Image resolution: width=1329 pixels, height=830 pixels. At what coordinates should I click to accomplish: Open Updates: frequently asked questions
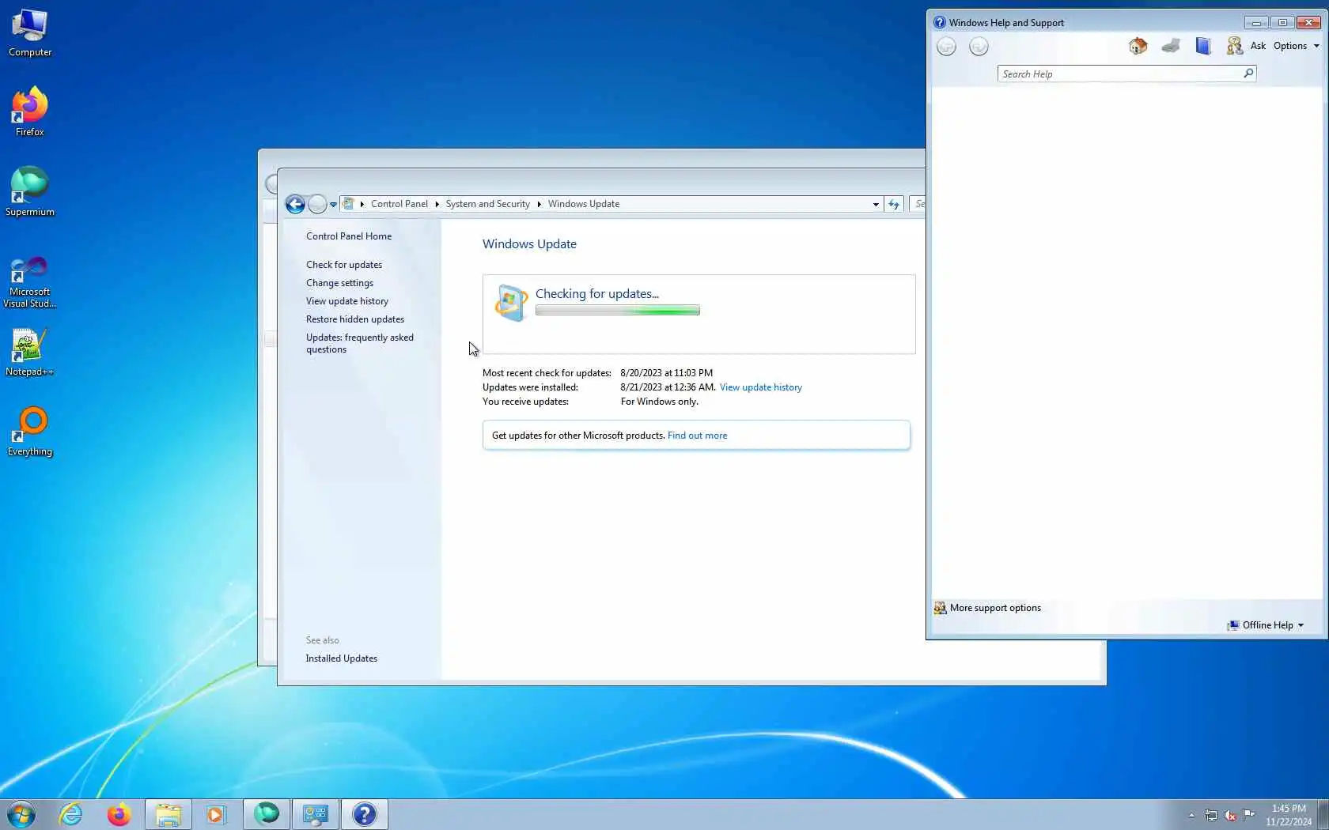tap(360, 343)
